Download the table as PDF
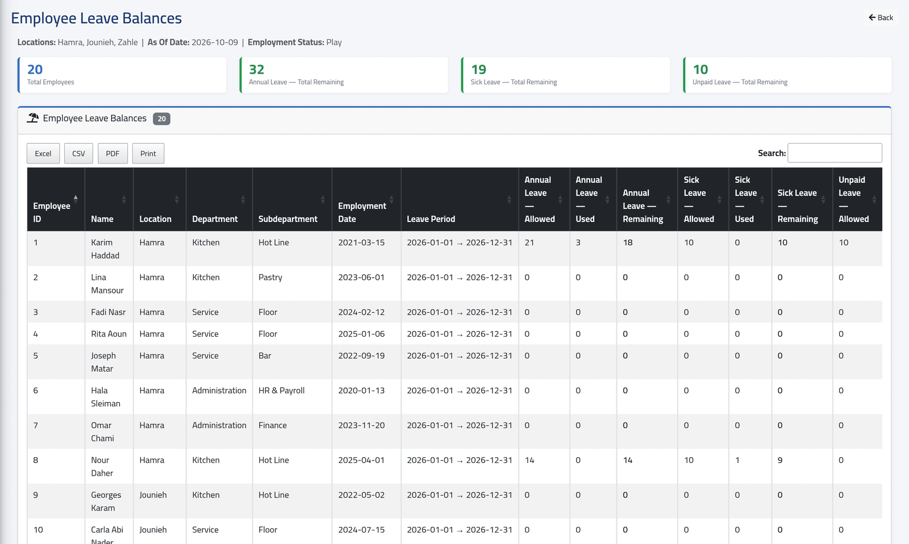 pos(112,153)
